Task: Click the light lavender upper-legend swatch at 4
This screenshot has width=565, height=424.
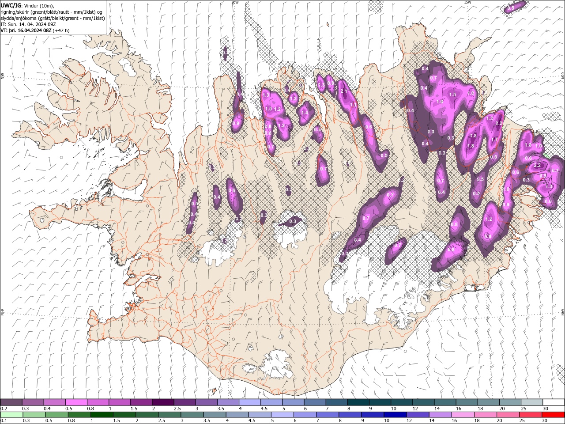Action: 249,402
